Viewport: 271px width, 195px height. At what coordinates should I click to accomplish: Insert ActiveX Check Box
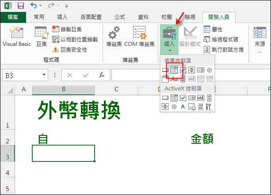(183, 98)
